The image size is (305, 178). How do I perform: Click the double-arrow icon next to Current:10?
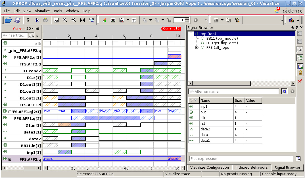(37, 29)
